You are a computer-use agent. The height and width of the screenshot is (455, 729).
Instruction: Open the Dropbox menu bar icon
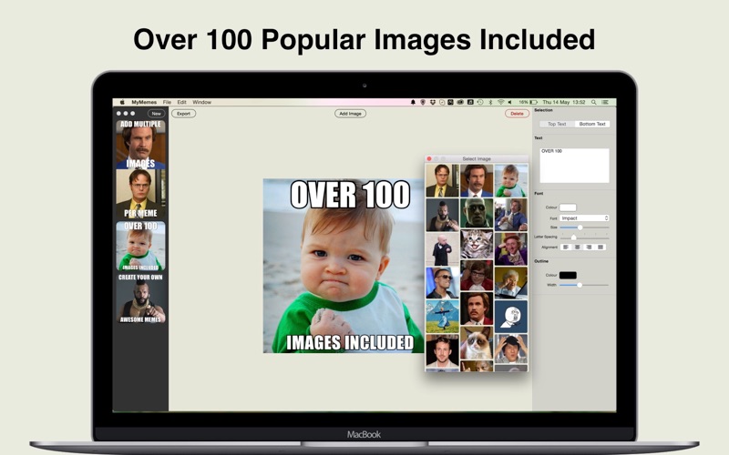coord(432,102)
